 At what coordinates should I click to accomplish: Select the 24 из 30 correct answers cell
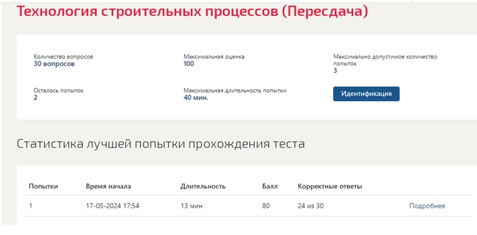[x=310, y=206]
